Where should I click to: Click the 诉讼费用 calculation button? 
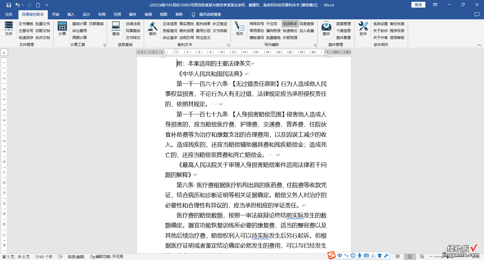click(80, 31)
